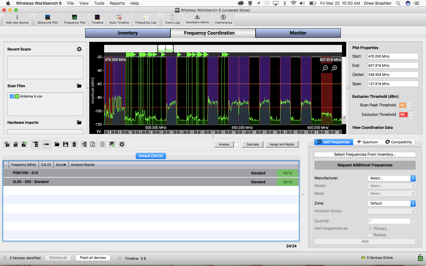Click the unlock frequencies icon

tap(7, 144)
